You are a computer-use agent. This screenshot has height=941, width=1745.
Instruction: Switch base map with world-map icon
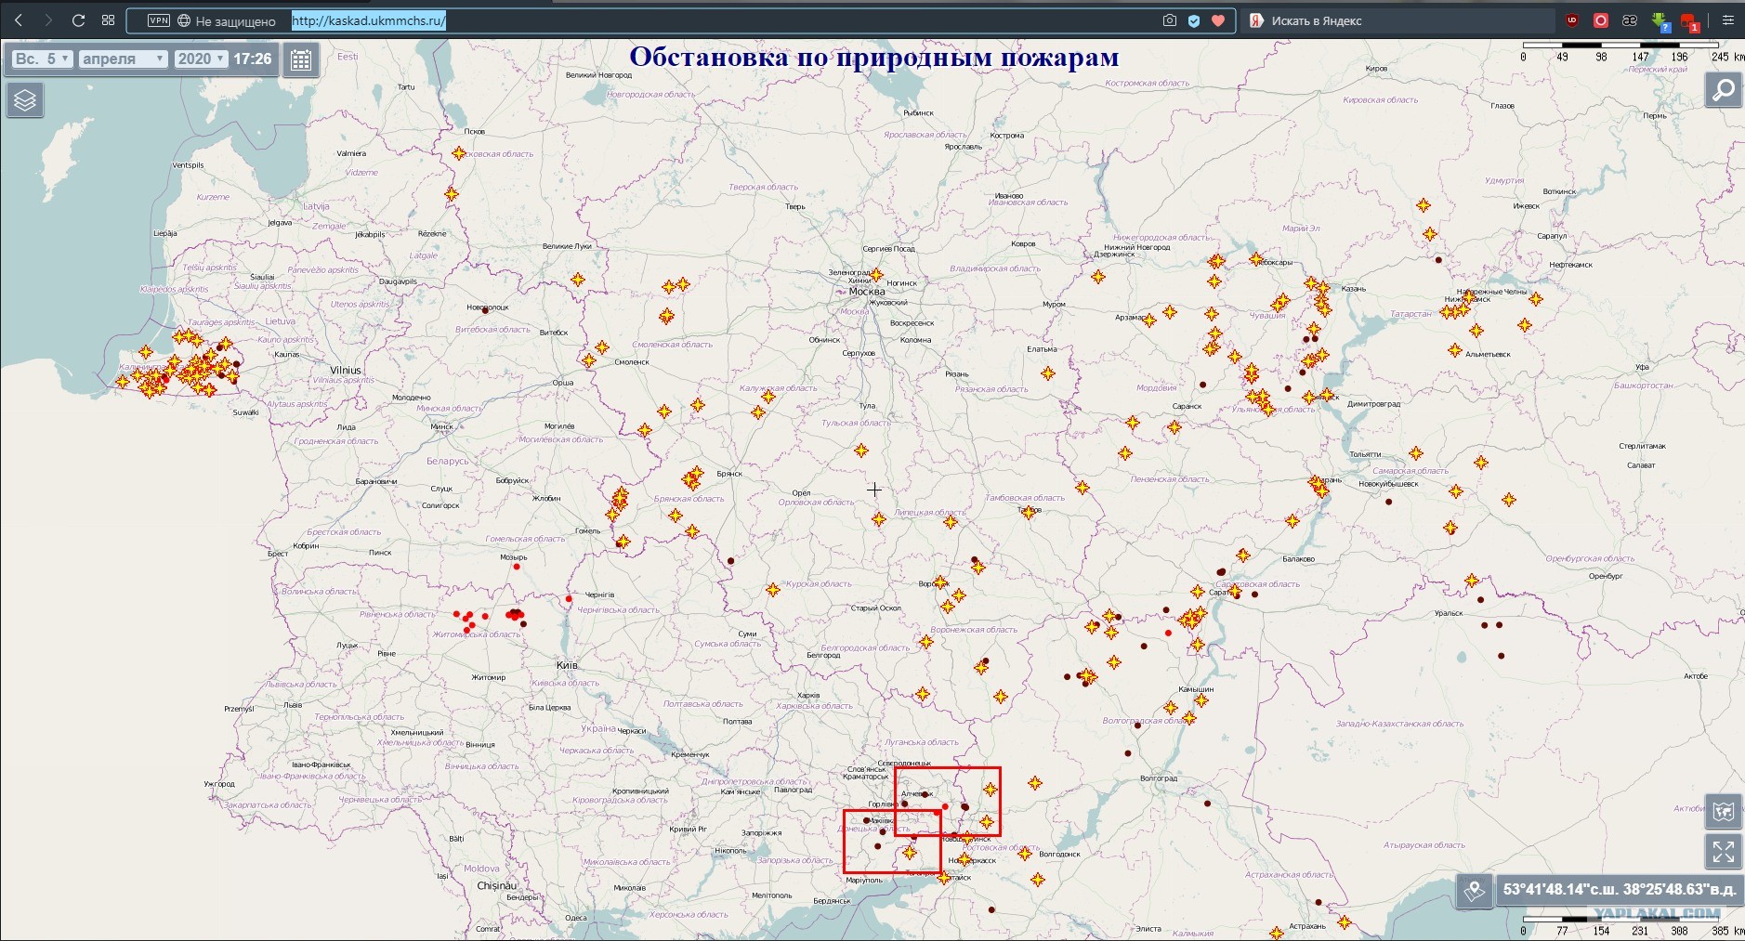1724,811
